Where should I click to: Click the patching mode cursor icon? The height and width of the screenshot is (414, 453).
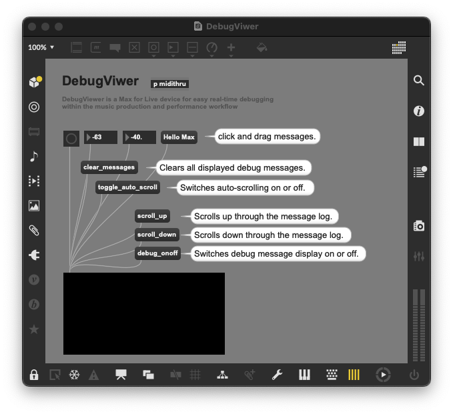(x=55, y=375)
